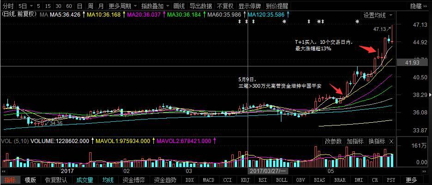Click the 加指标 add indicator button

coord(355,142)
